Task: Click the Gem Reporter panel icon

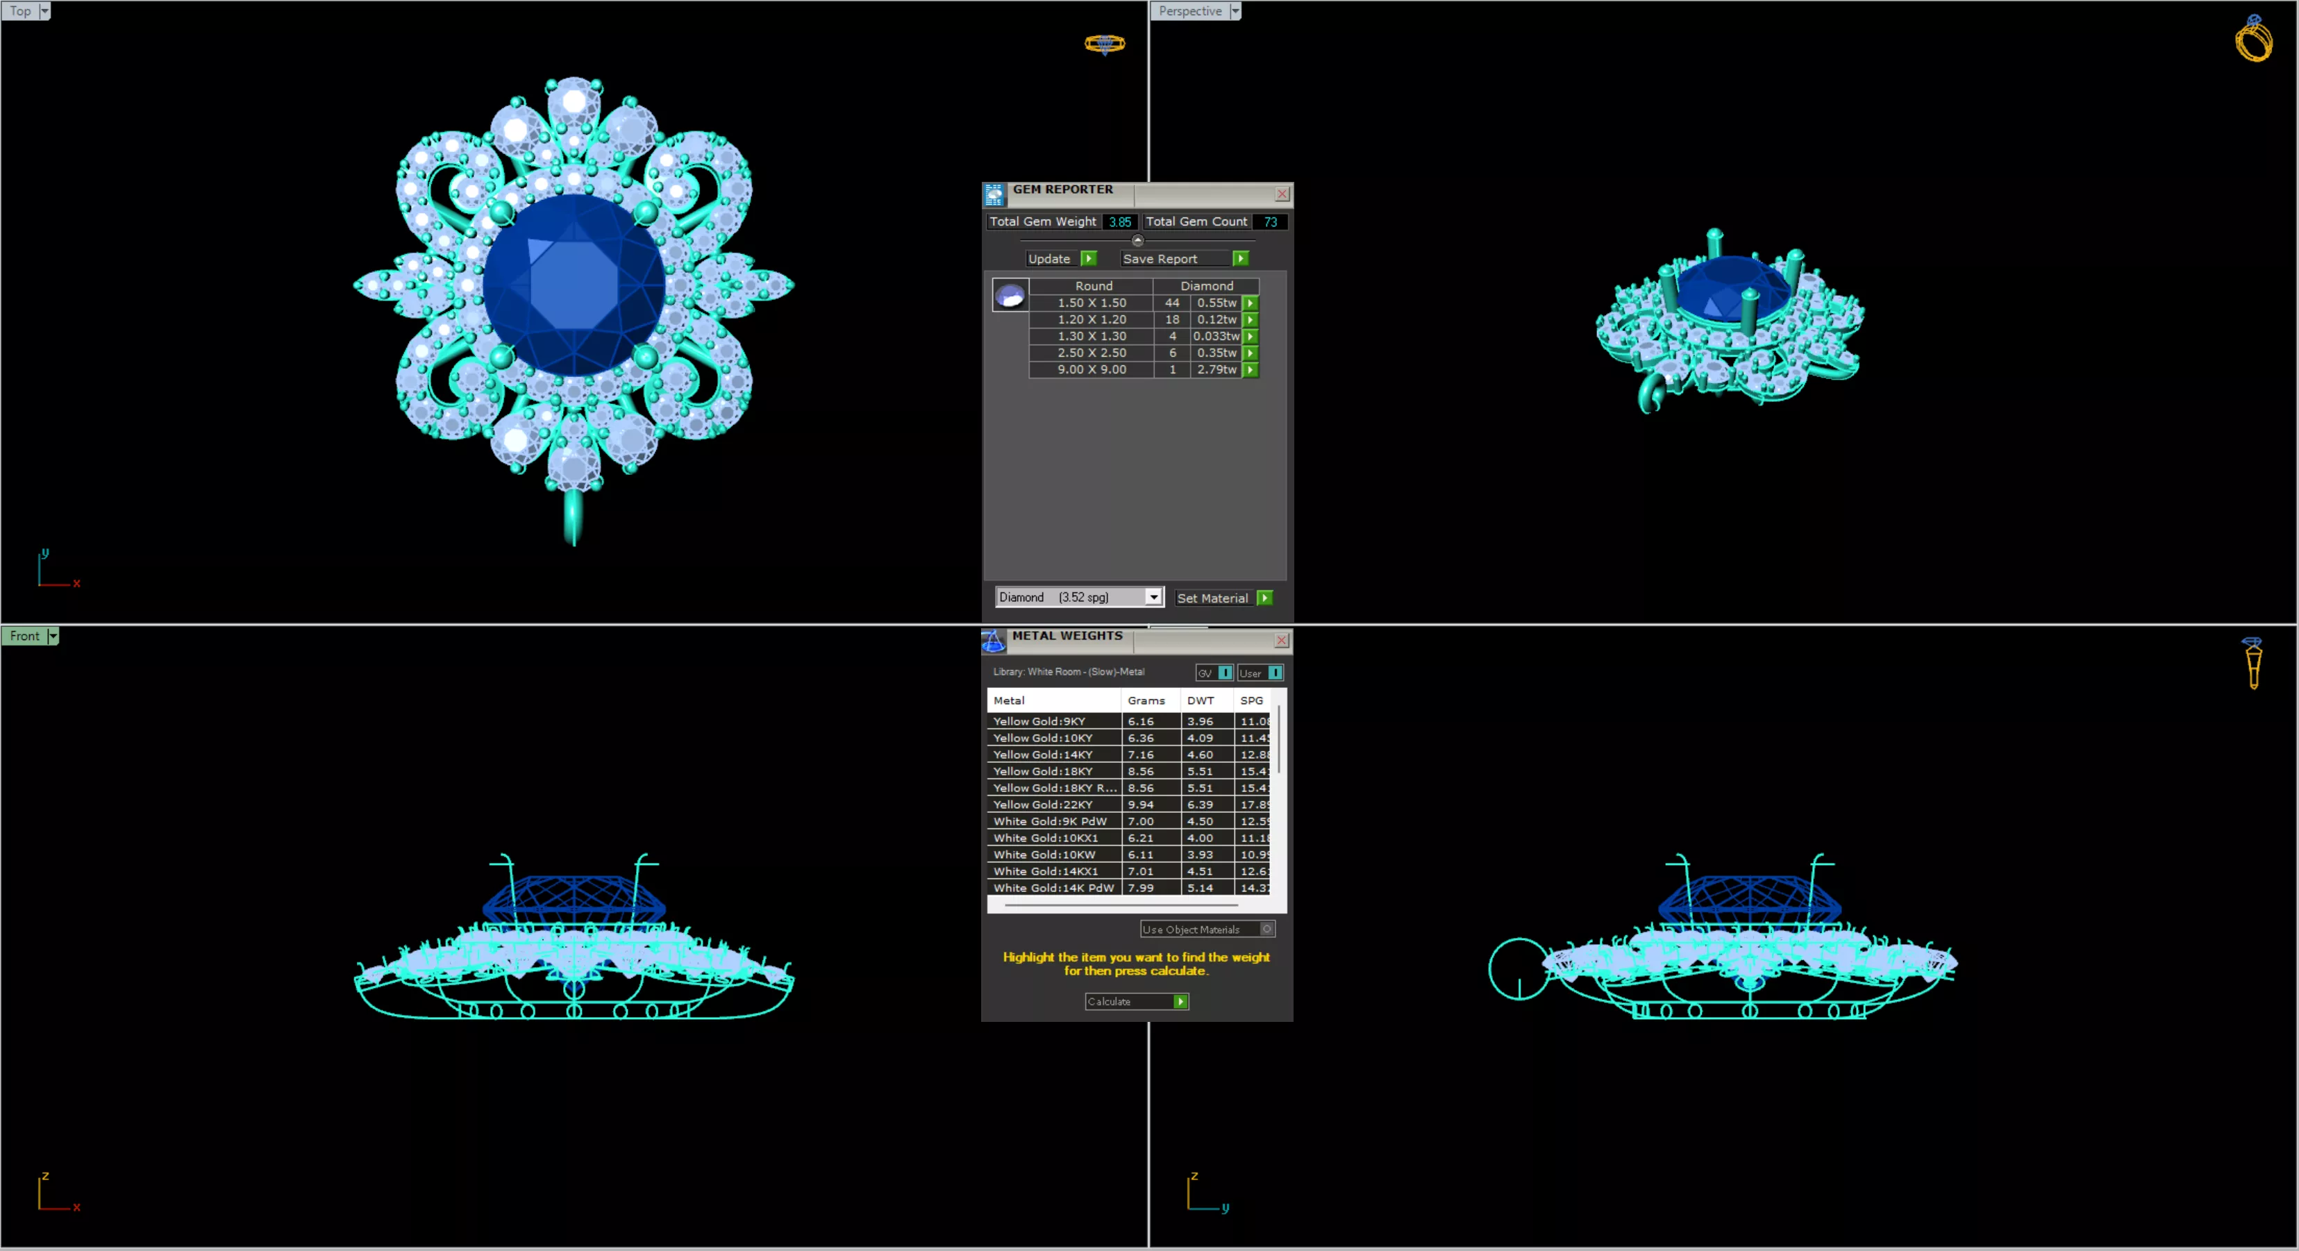Action: [x=994, y=194]
